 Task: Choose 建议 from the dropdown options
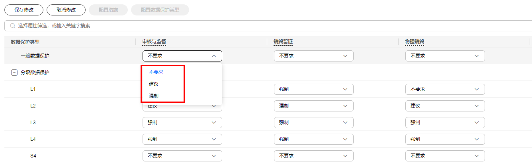(x=154, y=84)
